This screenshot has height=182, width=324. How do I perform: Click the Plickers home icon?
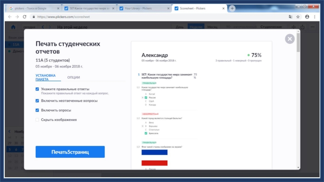(x=13, y=27)
